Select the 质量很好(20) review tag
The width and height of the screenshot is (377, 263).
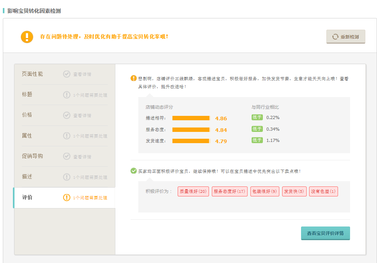[x=193, y=192]
